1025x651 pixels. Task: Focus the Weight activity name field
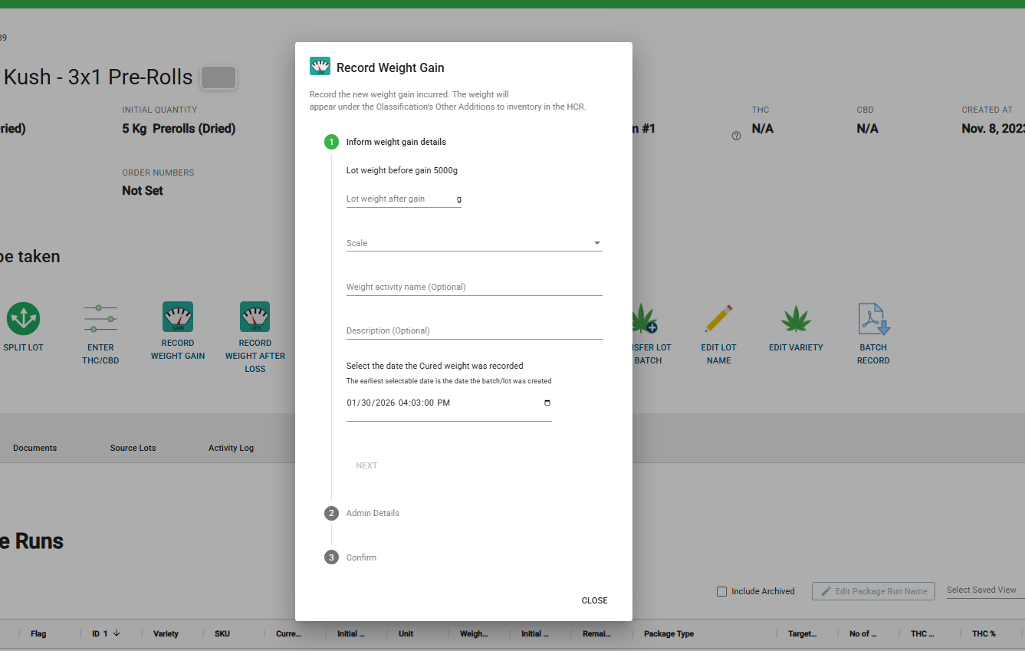click(474, 287)
